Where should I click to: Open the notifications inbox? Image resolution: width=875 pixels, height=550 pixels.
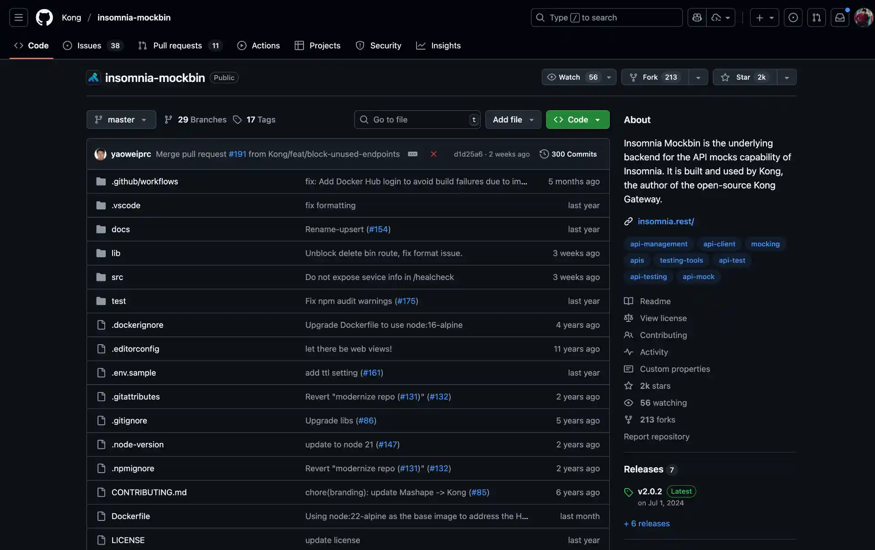pyautogui.click(x=839, y=17)
